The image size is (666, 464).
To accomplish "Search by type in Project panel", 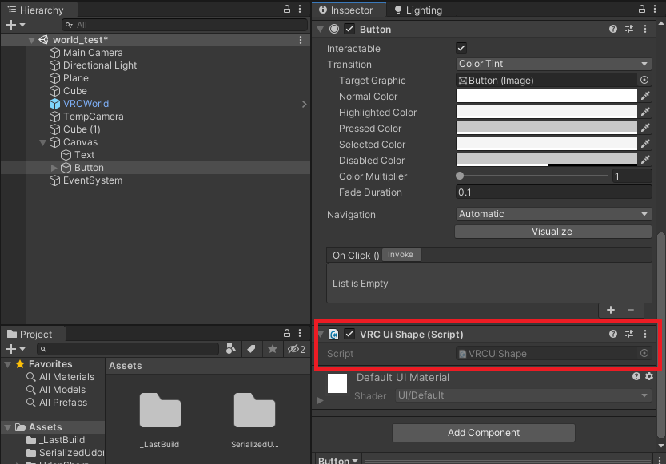I will click(231, 349).
